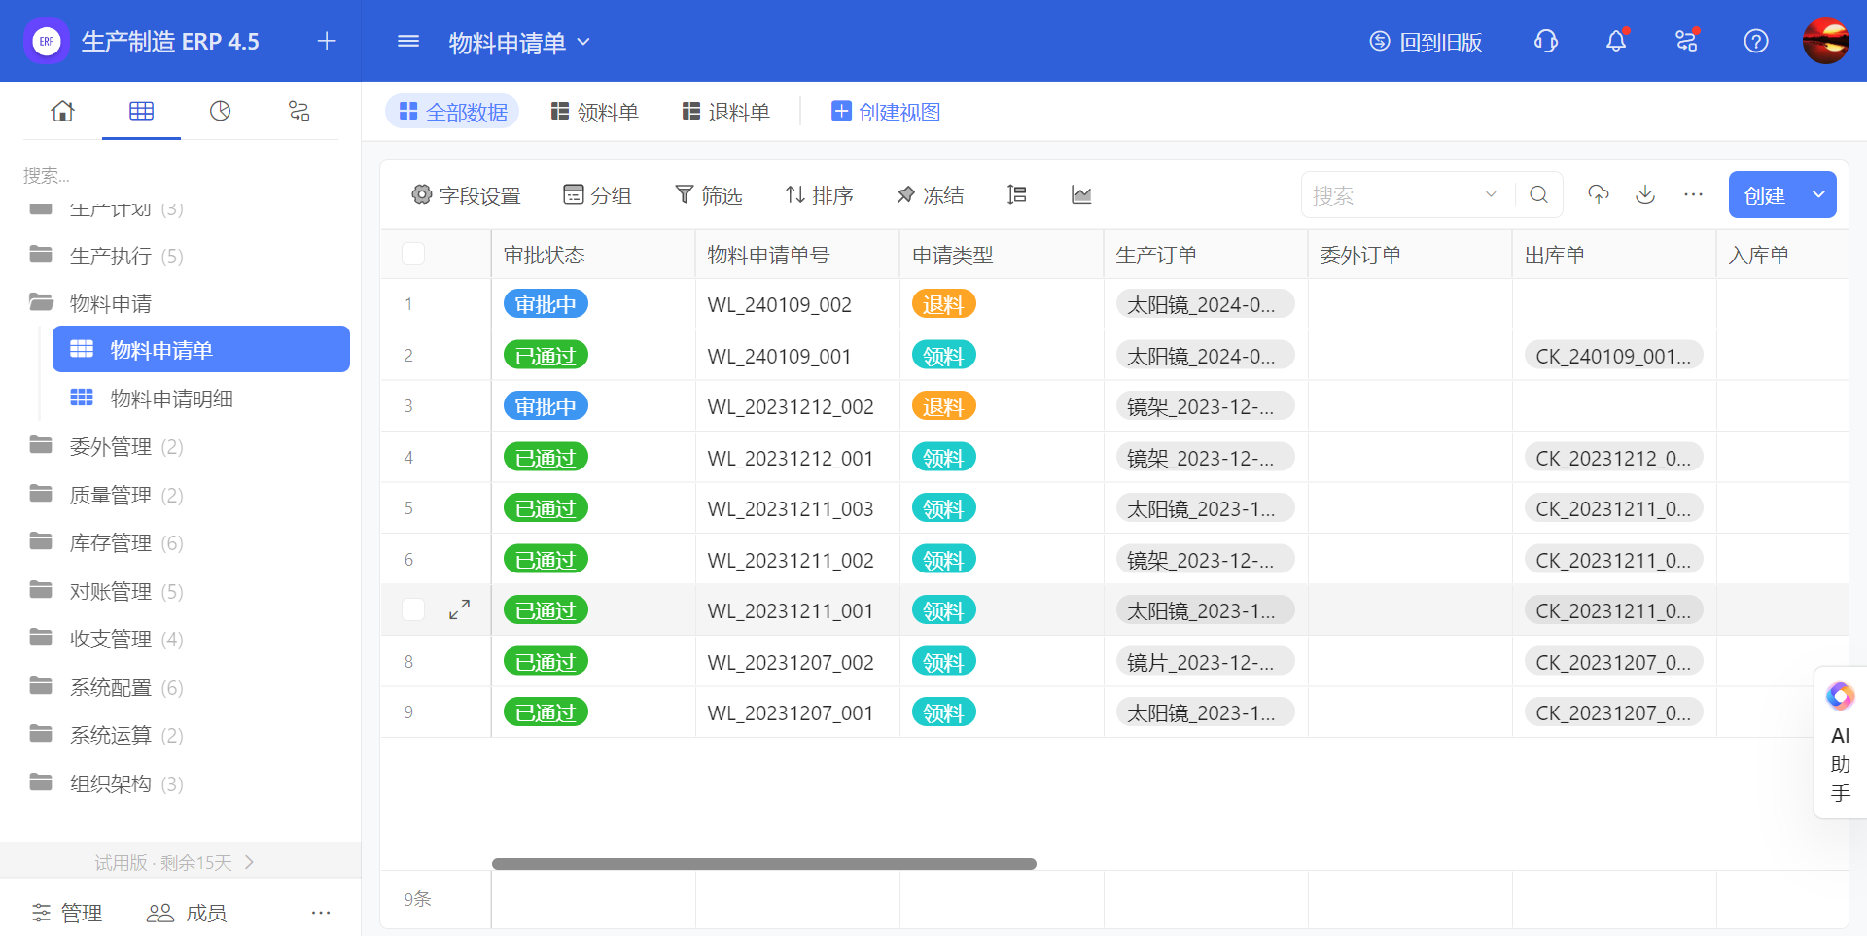Expand the 物料申请单 title dropdown
The width and height of the screenshot is (1867, 936).
click(x=583, y=42)
